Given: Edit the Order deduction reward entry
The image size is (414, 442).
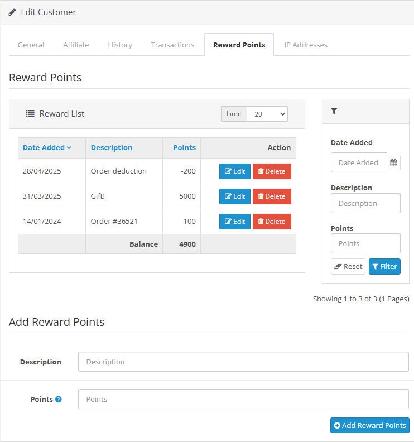Looking at the screenshot, I should (234, 171).
